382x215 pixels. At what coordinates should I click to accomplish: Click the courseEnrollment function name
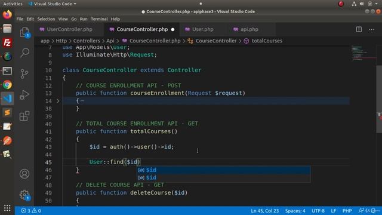158,93
